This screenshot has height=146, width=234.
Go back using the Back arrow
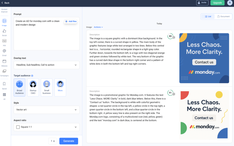tap(5, 3)
